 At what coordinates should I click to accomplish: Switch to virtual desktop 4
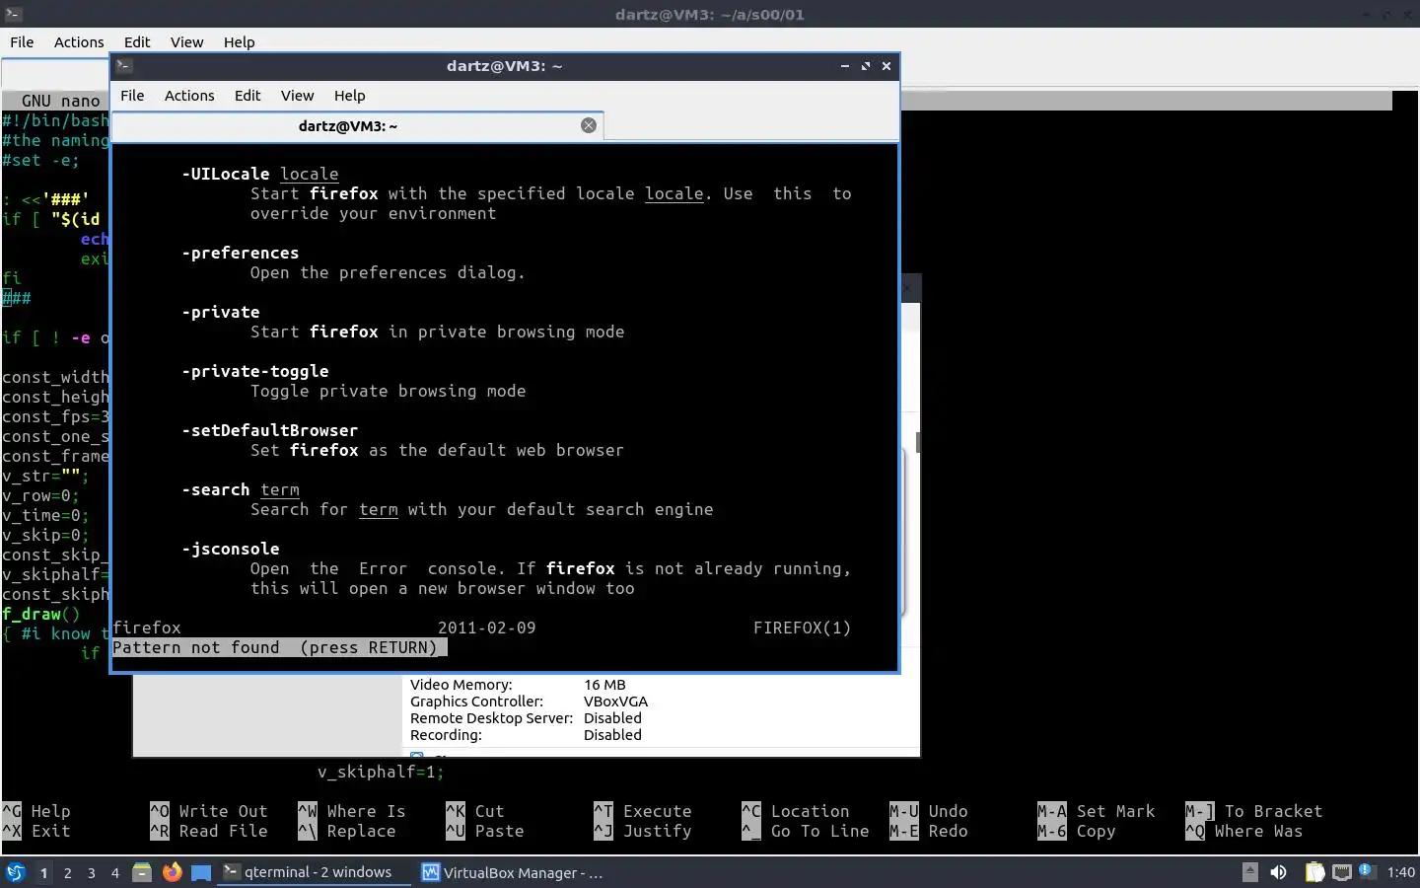pos(114,872)
